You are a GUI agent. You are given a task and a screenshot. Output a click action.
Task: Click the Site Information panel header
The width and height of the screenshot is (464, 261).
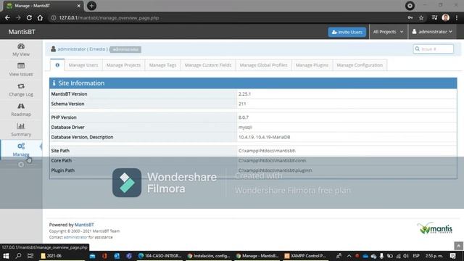click(x=253, y=83)
